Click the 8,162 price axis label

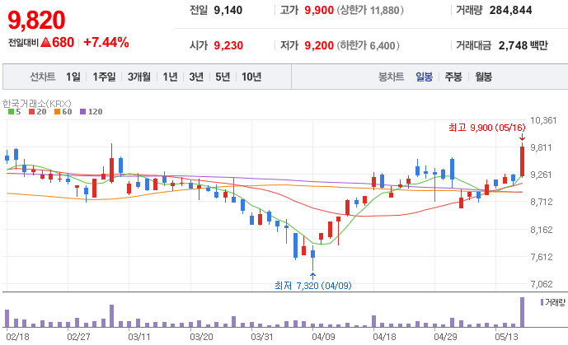coord(542,230)
